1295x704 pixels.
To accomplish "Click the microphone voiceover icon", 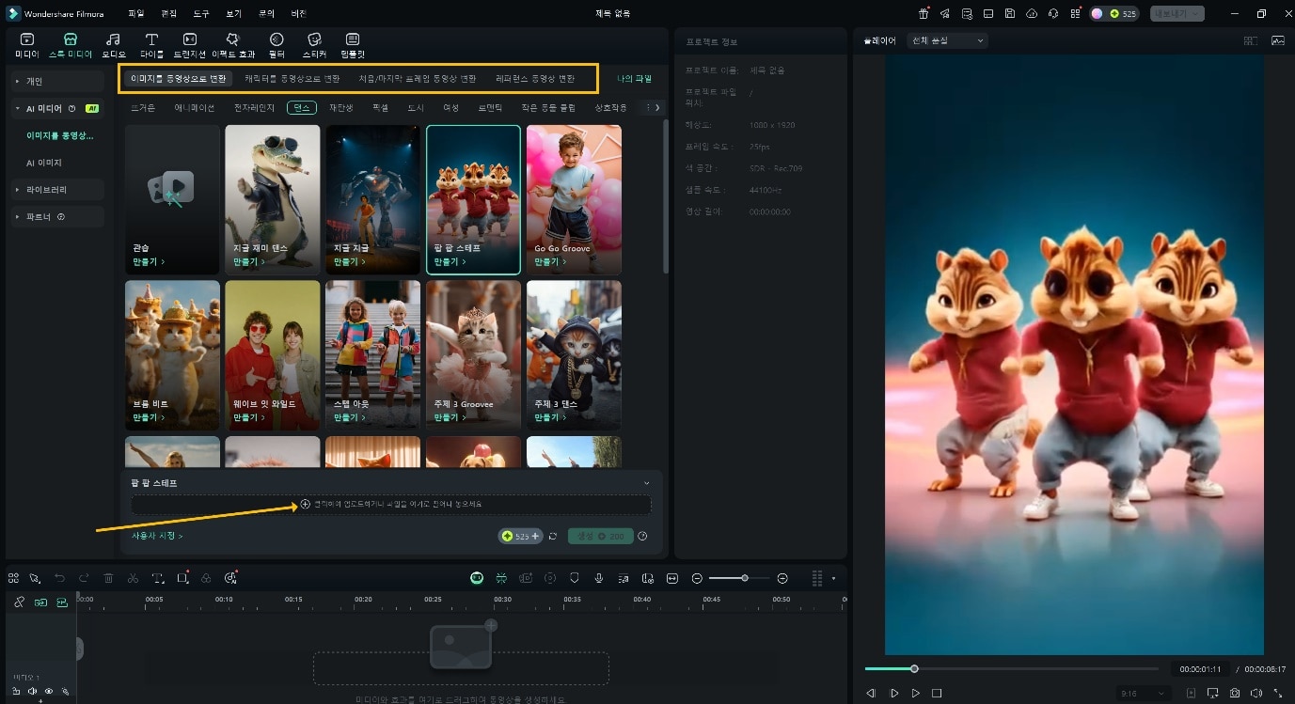I will tap(599, 578).
